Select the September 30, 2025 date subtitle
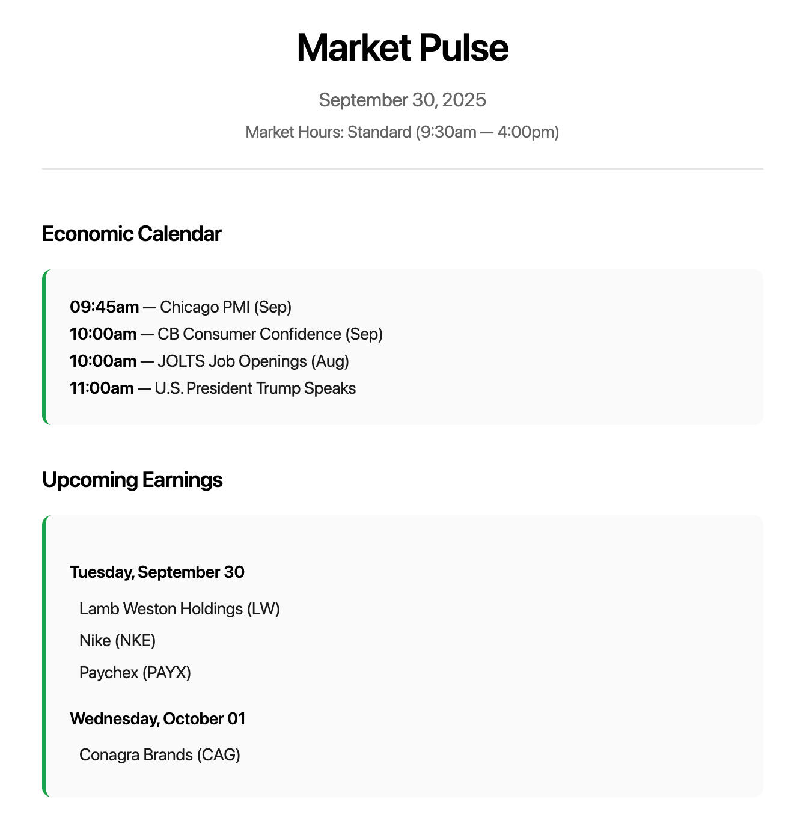The image size is (797, 820). tap(402, 100)
